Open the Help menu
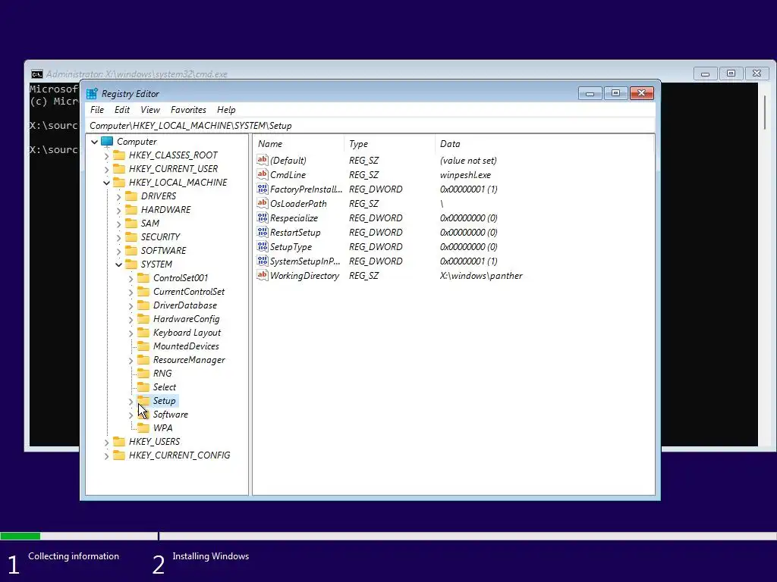The image size is (777, 582). pos(226,110)
